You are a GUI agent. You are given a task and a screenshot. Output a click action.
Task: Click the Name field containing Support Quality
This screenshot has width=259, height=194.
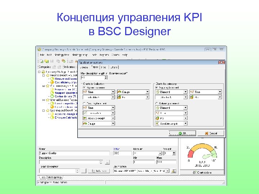pyautogui.click(x=74, y=153)
